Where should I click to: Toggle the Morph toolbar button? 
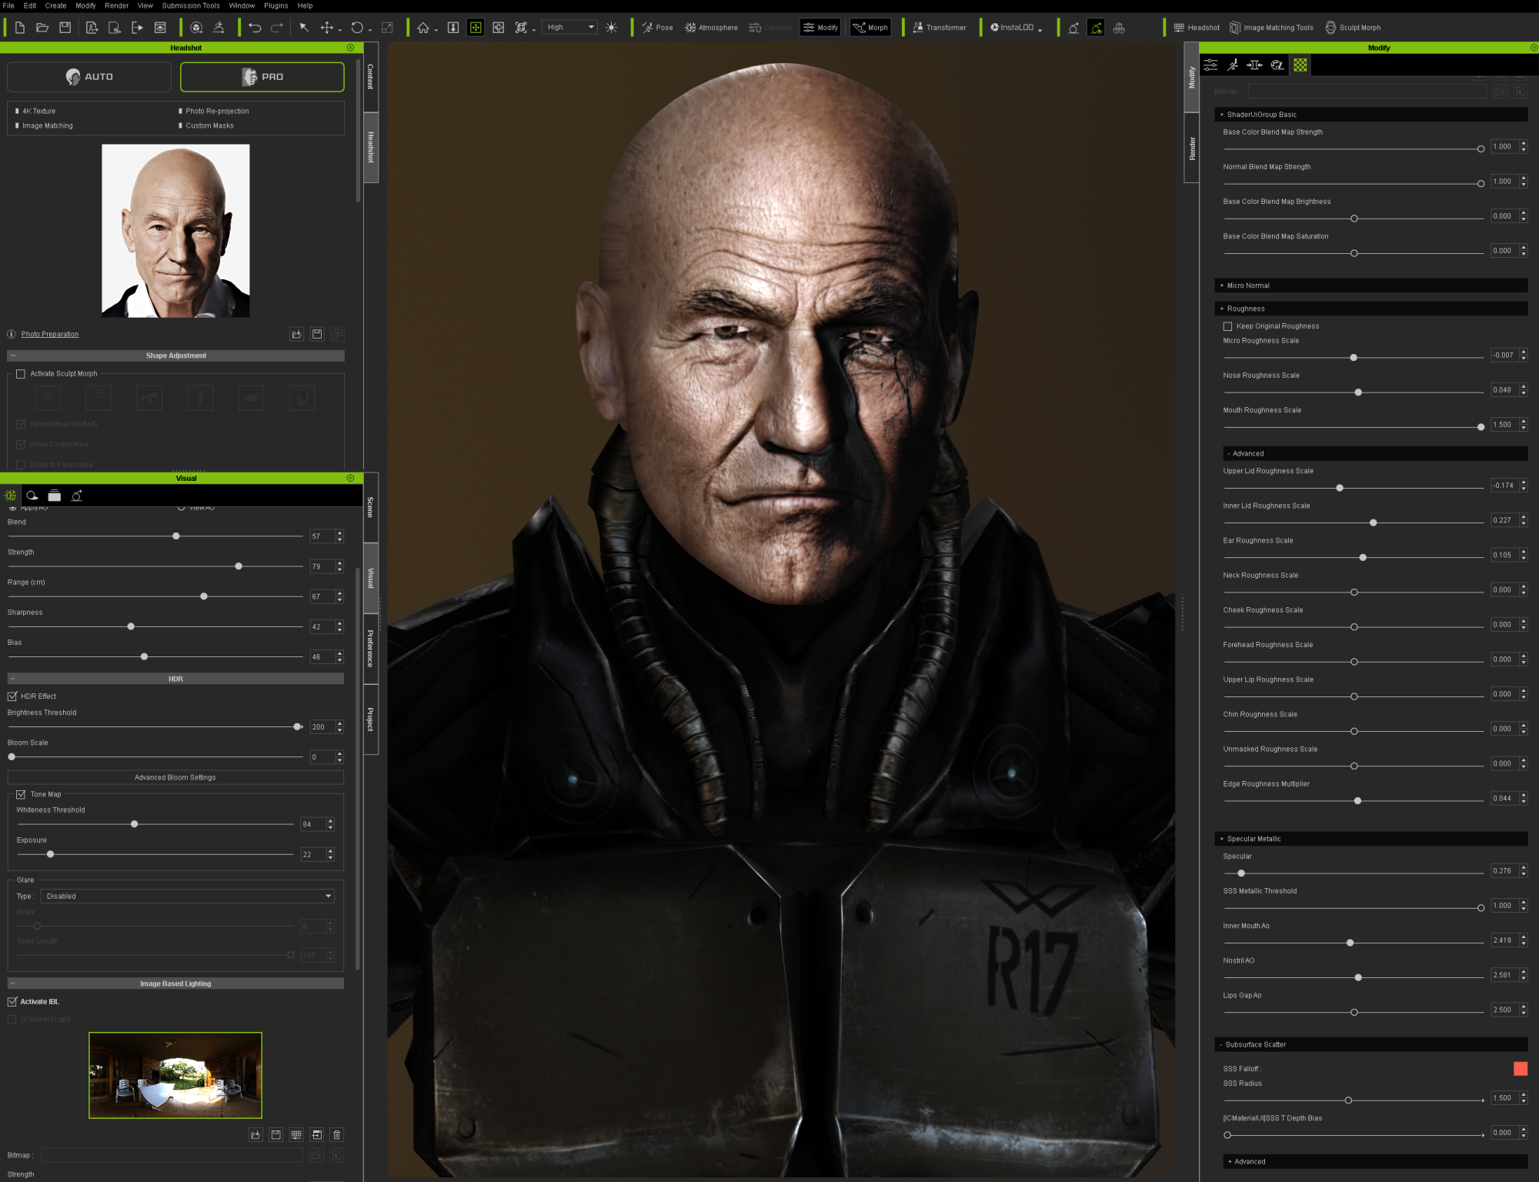coord(870,28)
